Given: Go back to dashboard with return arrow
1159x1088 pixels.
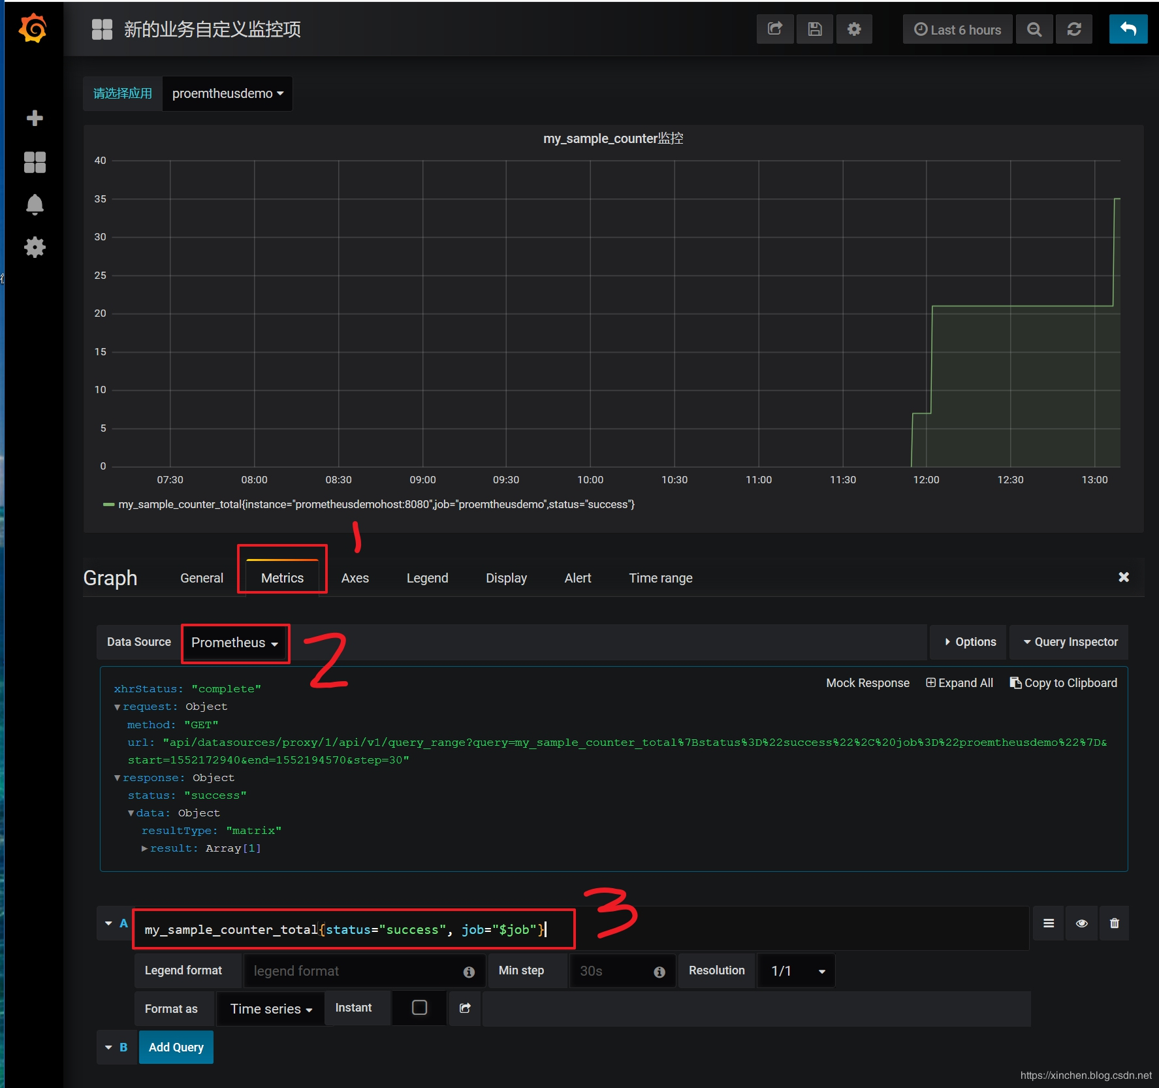Looking at the screenshot, I should point(1128,29).
